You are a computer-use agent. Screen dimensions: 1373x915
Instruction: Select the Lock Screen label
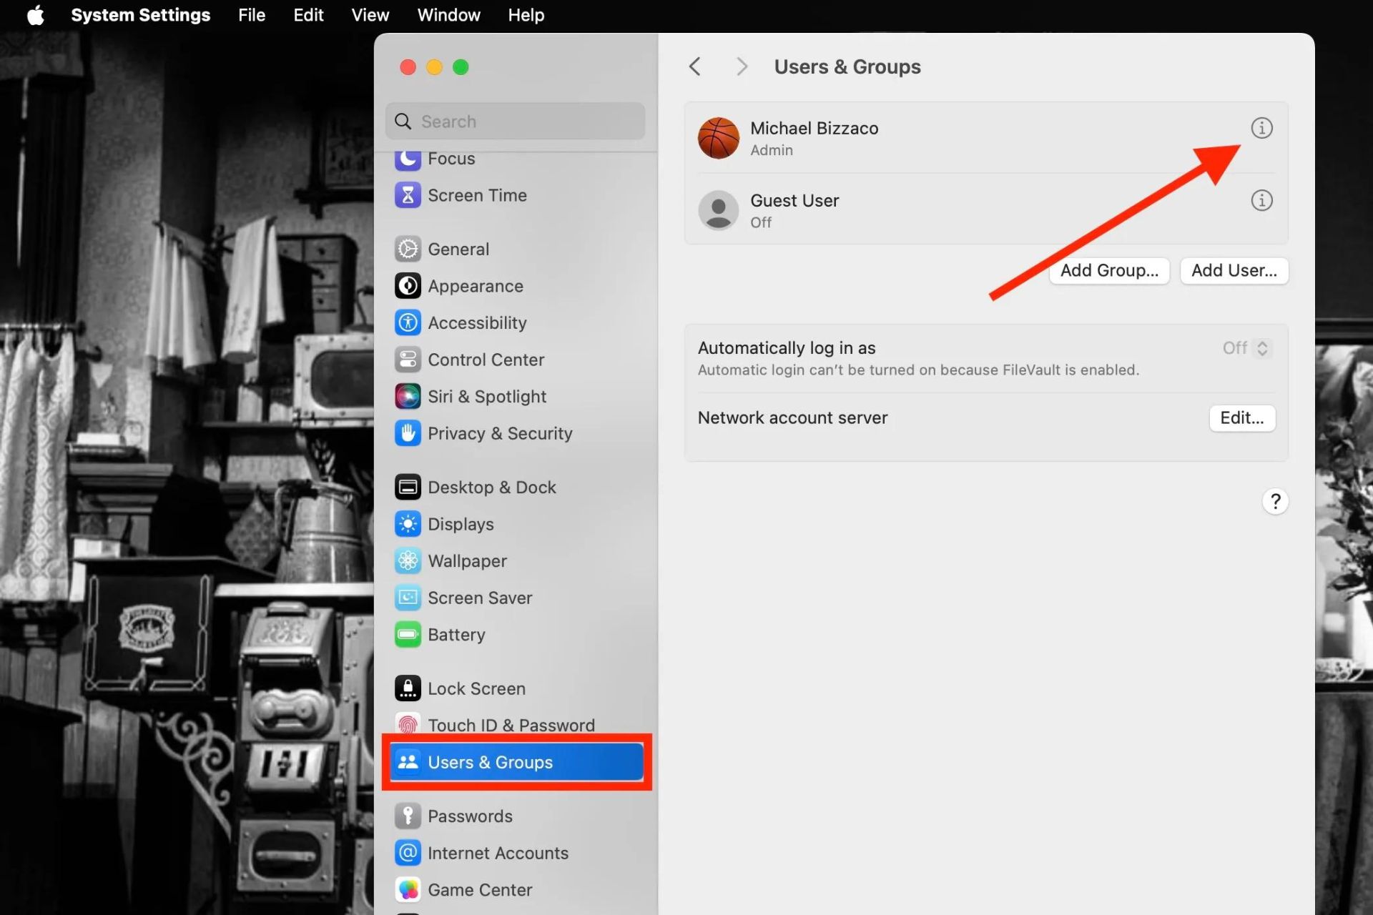(476, 688)
